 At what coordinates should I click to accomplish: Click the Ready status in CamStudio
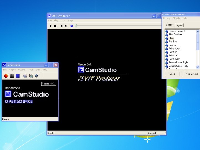6,119
